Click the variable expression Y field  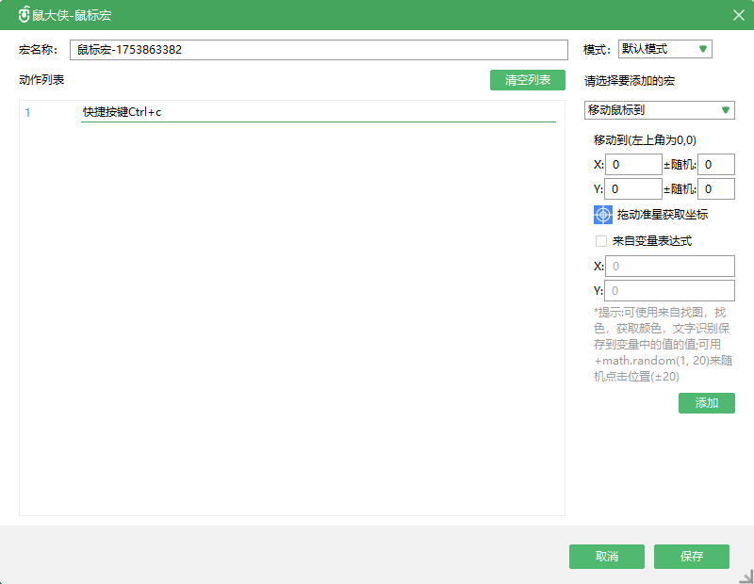[669, 290]
